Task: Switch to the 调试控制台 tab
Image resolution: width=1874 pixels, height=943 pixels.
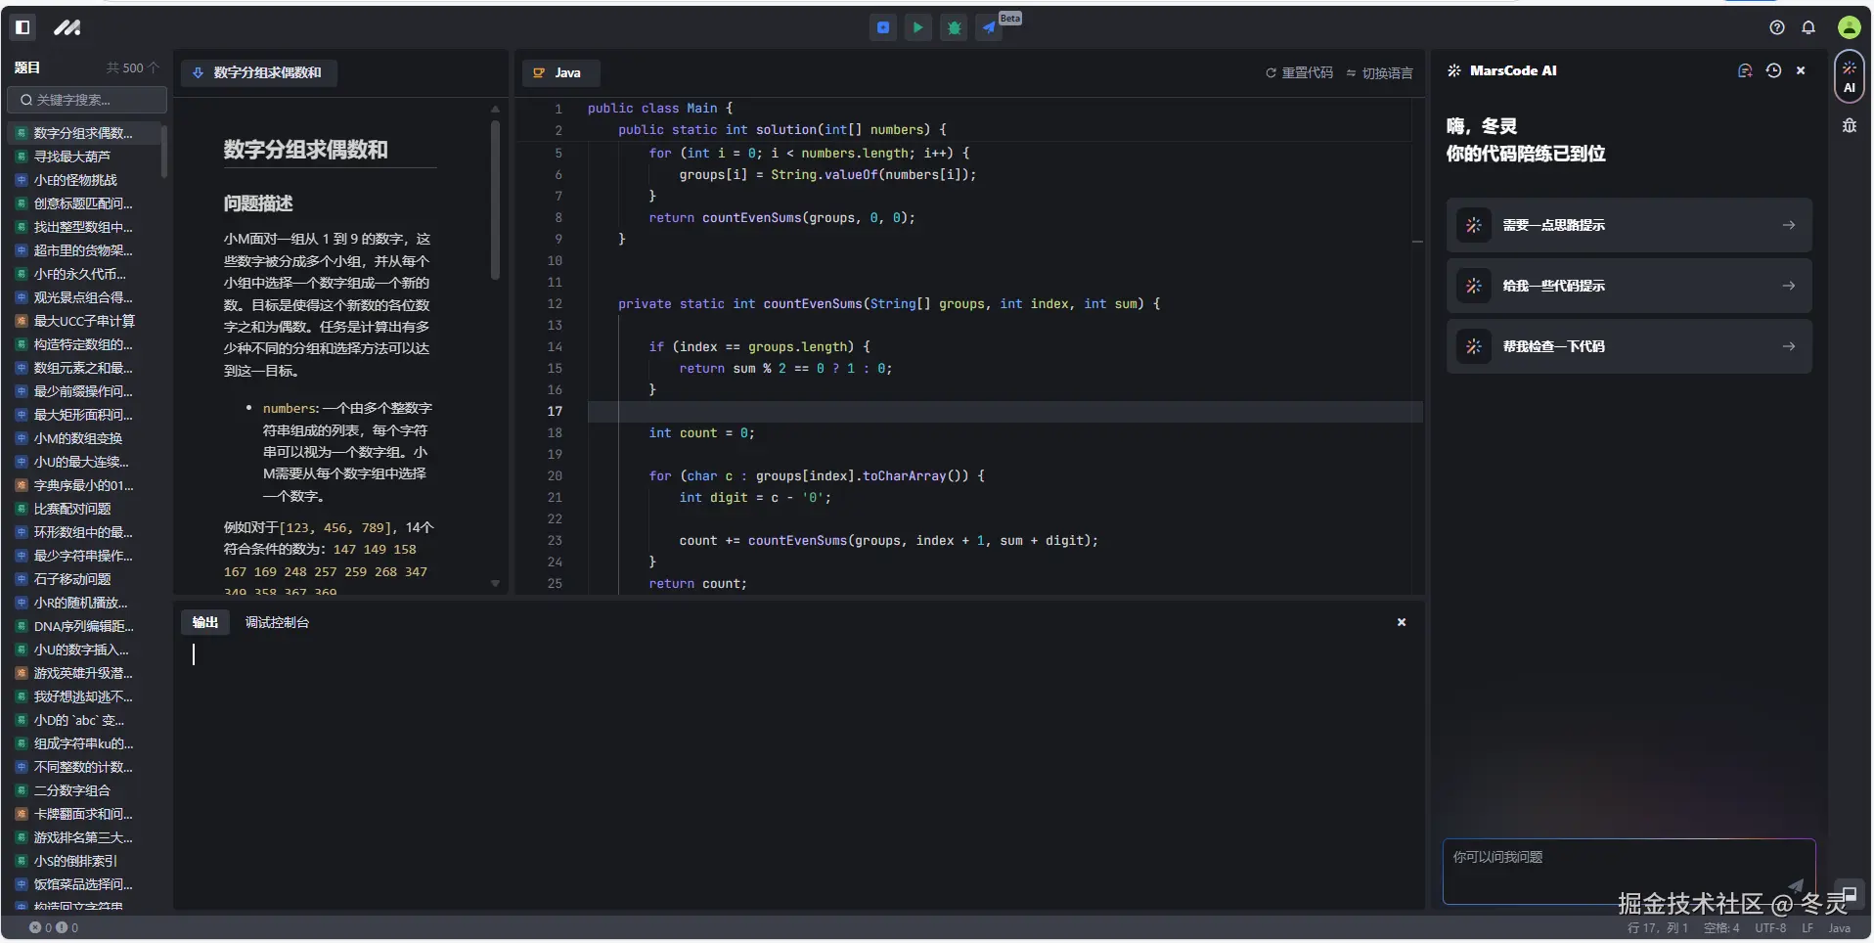Action: coord(277,623)
